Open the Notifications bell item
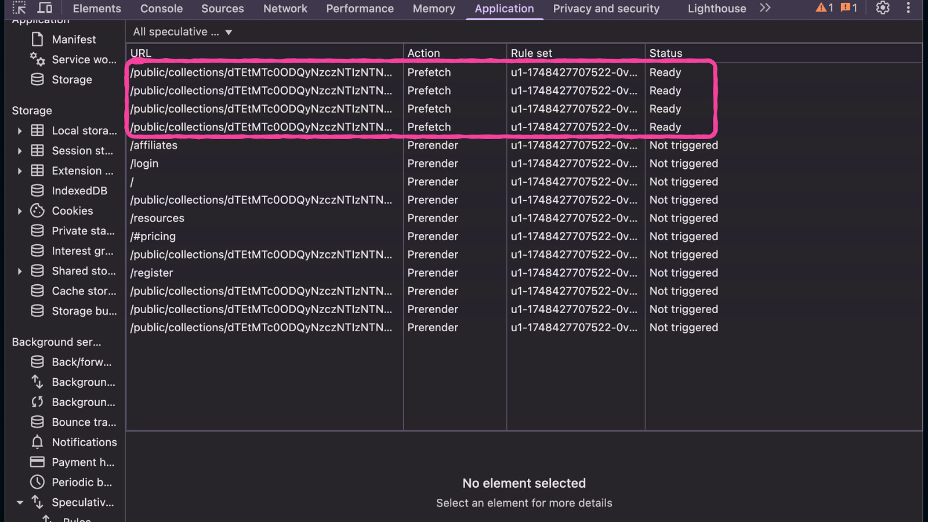The image size is (928, 522). tap(37, 442)
